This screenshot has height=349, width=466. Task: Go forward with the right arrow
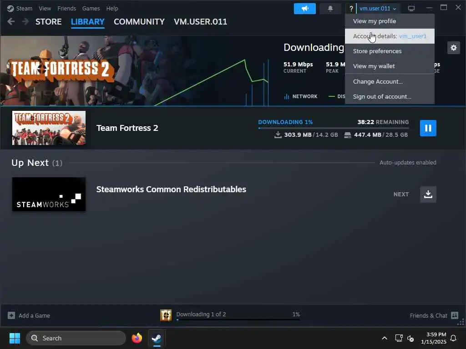pyautogui.click(x=25, y=21)
